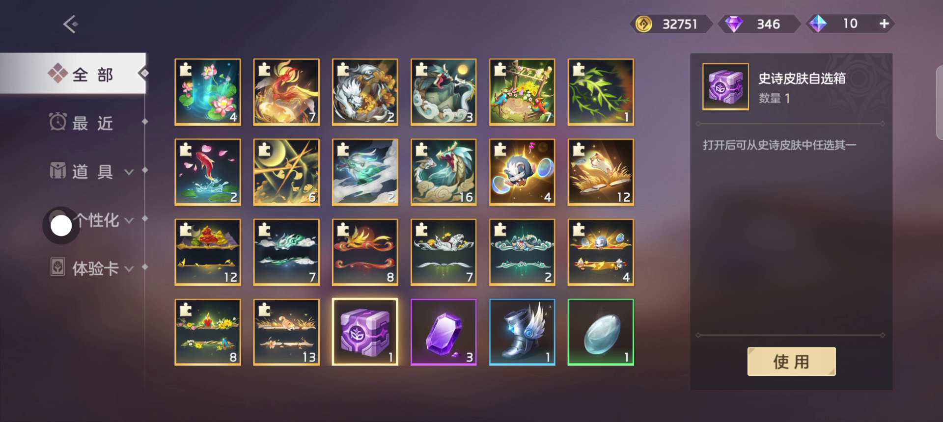Select the red flame border frame item

pos(365,252)
